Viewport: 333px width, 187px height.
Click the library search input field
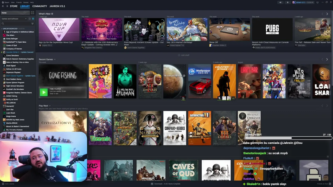17,24
